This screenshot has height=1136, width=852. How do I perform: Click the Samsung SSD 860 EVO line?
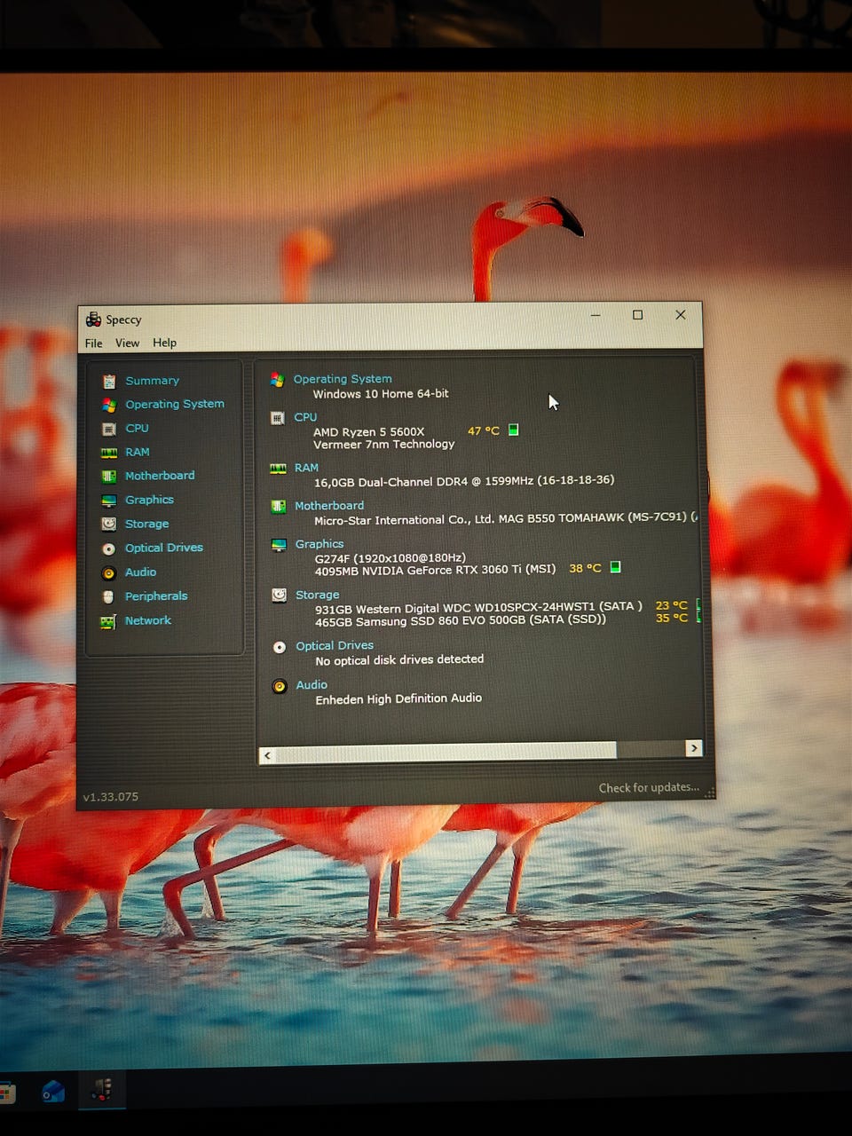pyautogui.click(x=461, y=620)
